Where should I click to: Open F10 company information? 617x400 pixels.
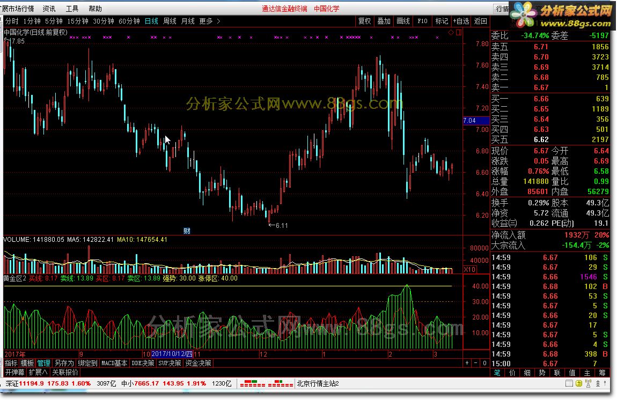[x=423, y=21]
